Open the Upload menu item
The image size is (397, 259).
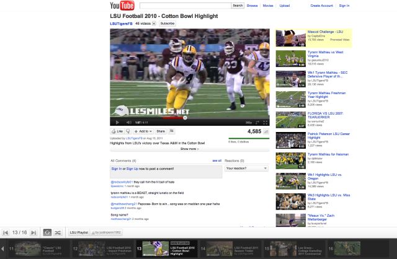click(285, 6)
